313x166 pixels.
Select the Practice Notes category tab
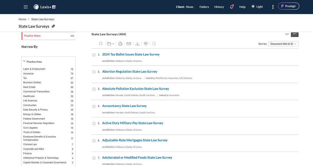[49, 36]
